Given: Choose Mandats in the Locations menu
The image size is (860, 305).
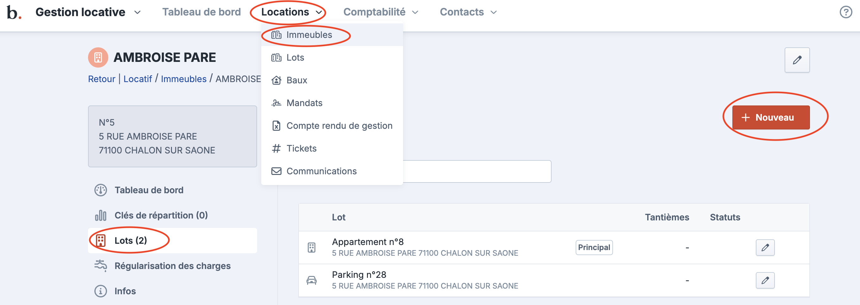Looking at the screenshot, I should click(304, 103).
